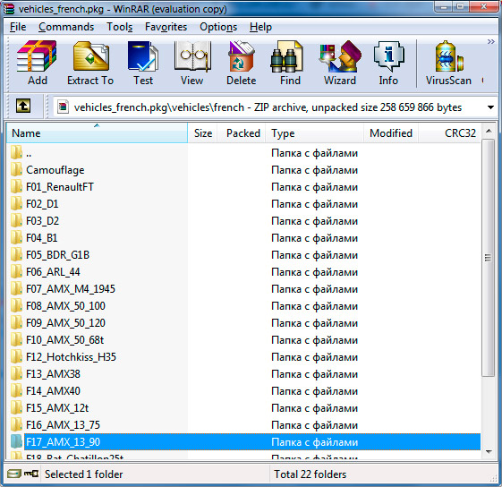Click the F03_D2 folder icon
Image resolution: width=502 pixels, height=487 pixels.
[16, 221]
